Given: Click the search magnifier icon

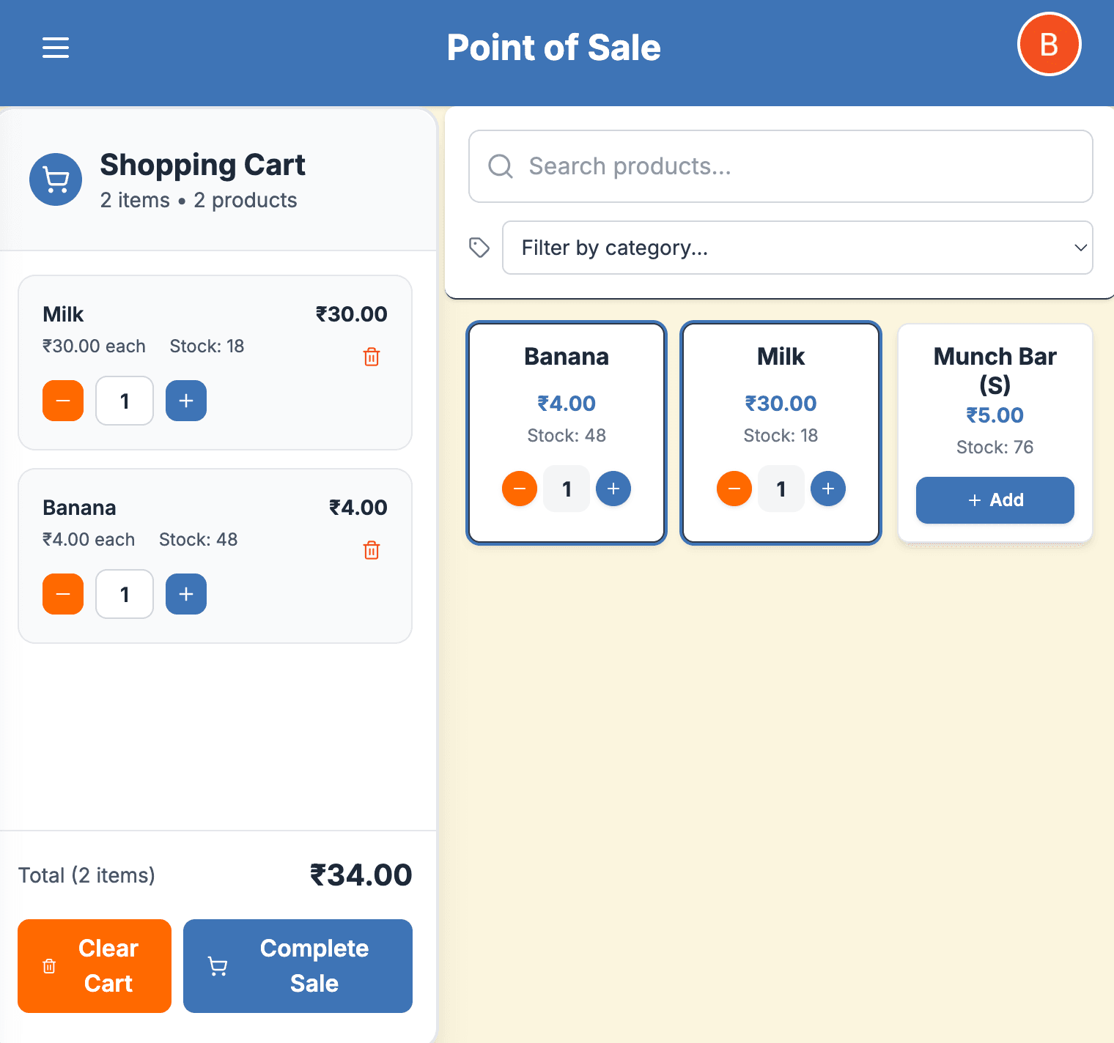Looking at the screenshot, I should [501, 166].
